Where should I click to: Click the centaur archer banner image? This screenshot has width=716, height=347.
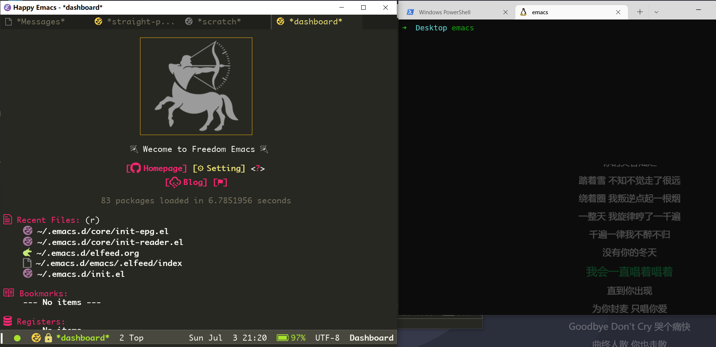point(196,86)
